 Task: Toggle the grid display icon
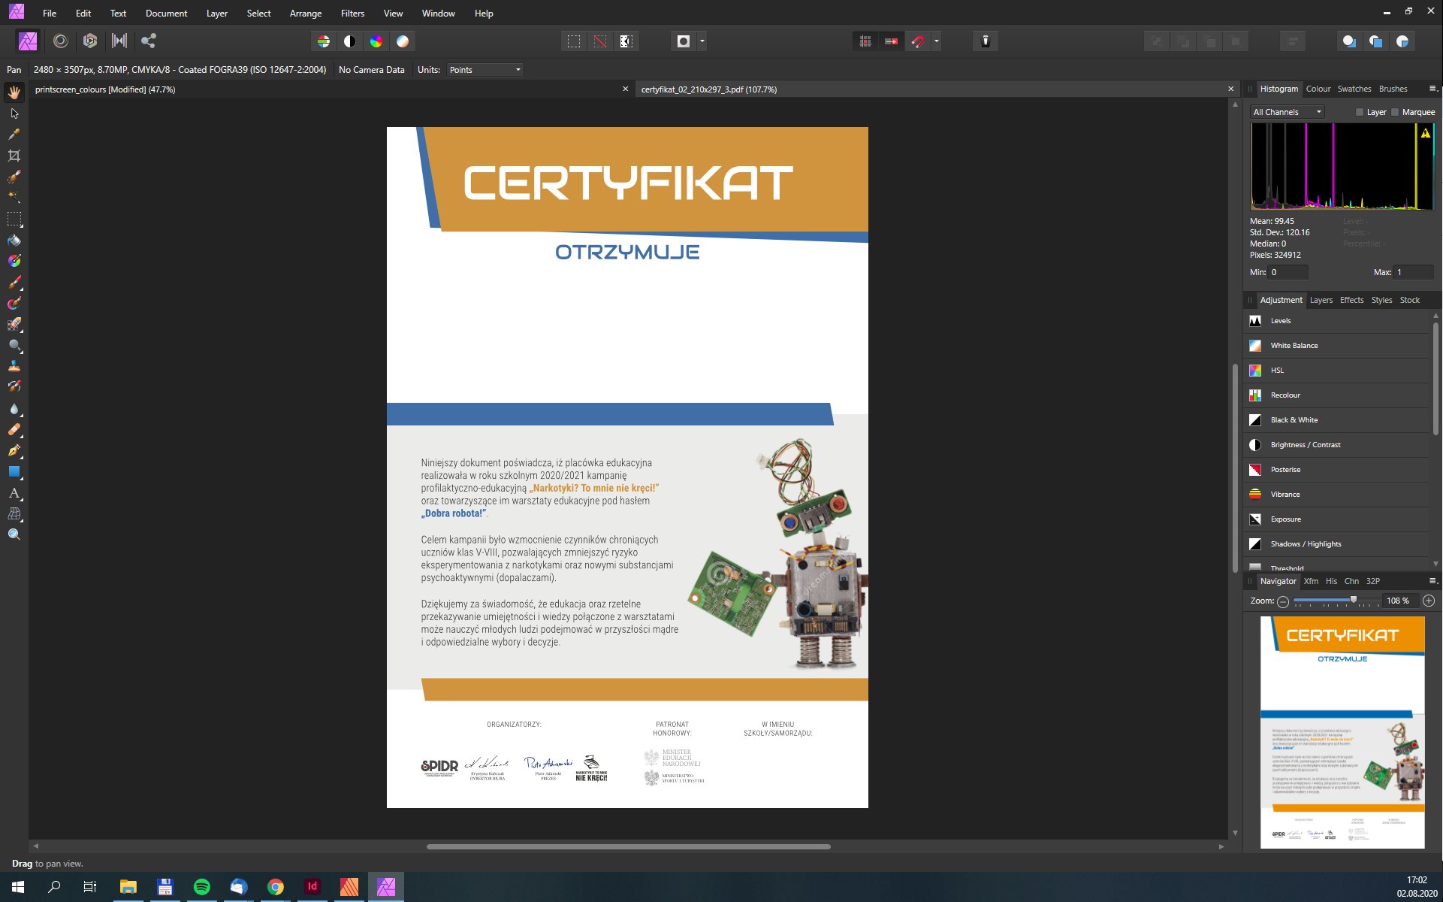click(865, 41)
